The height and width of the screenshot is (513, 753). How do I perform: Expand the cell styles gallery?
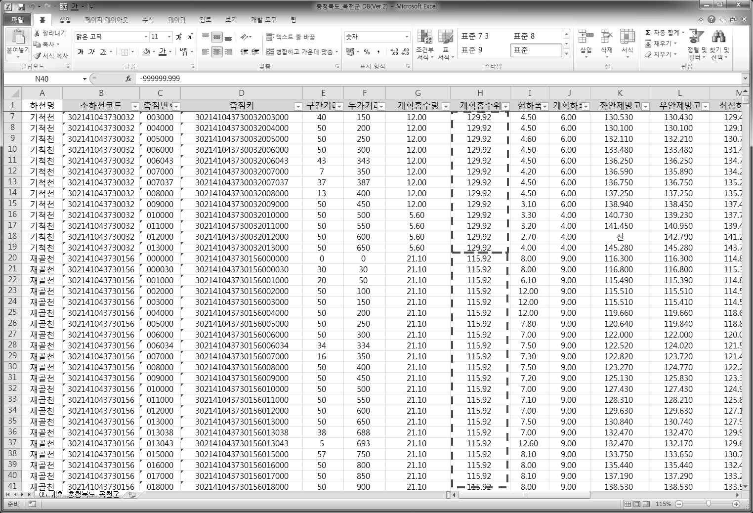(x=566, y=54)
